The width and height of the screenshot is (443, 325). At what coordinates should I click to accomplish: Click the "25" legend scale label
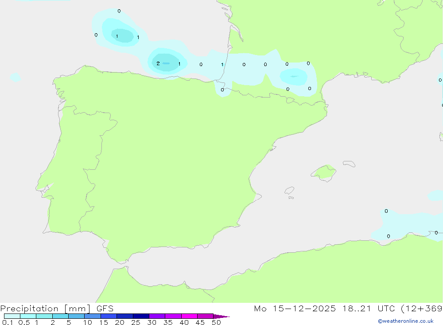[x=136, y=322]
